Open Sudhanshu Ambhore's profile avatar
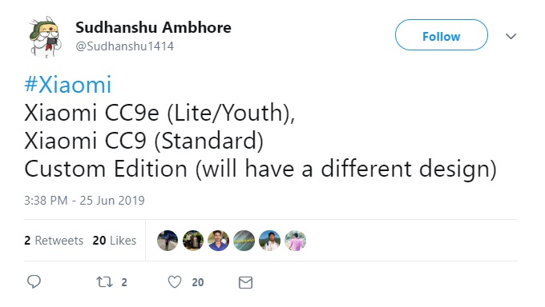This screenshot has width=545, height=307. click(45, 37)
